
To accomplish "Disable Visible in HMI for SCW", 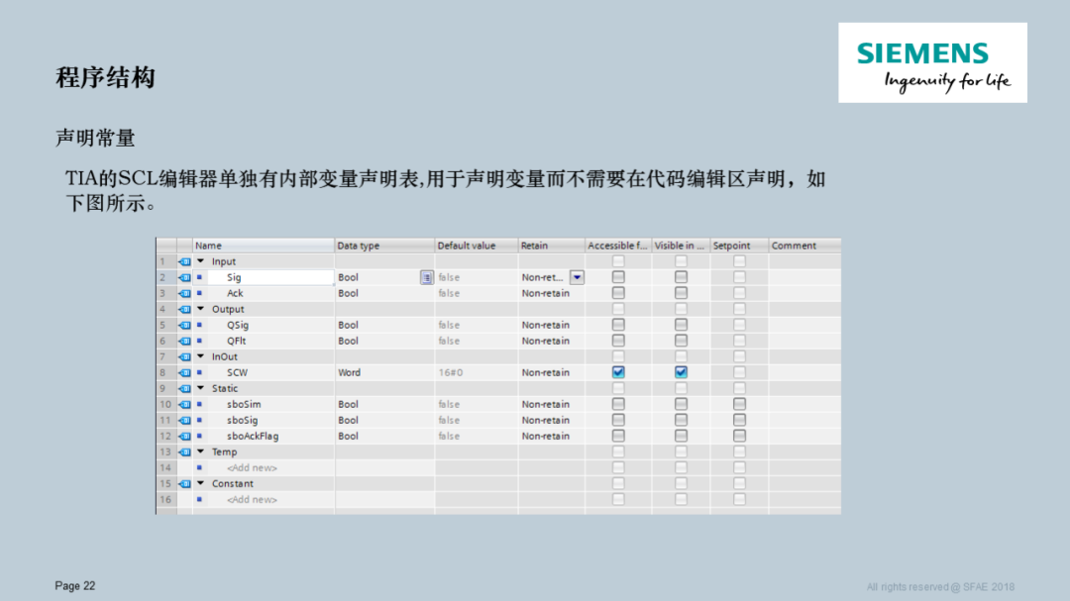I will 681,371.
